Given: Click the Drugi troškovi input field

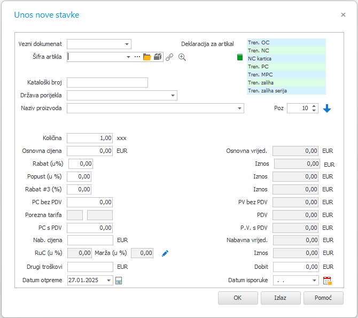Looking at the screenshot, I should [90, 267].
